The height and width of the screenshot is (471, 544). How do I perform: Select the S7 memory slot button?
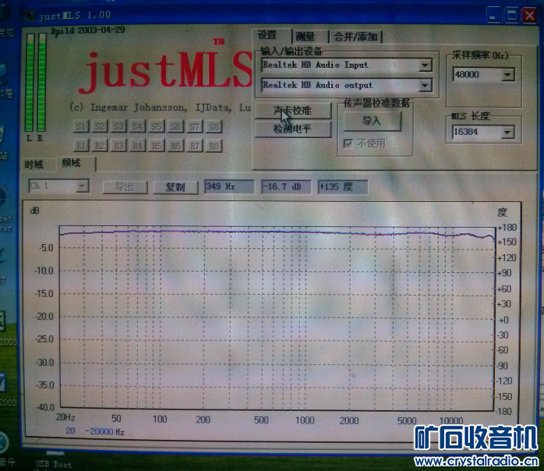pyautogui.click(x=194, y=126)
